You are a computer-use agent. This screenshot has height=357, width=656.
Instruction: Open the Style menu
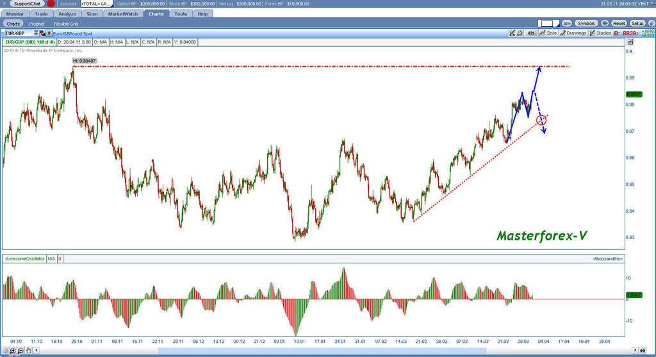click(548, 33)
